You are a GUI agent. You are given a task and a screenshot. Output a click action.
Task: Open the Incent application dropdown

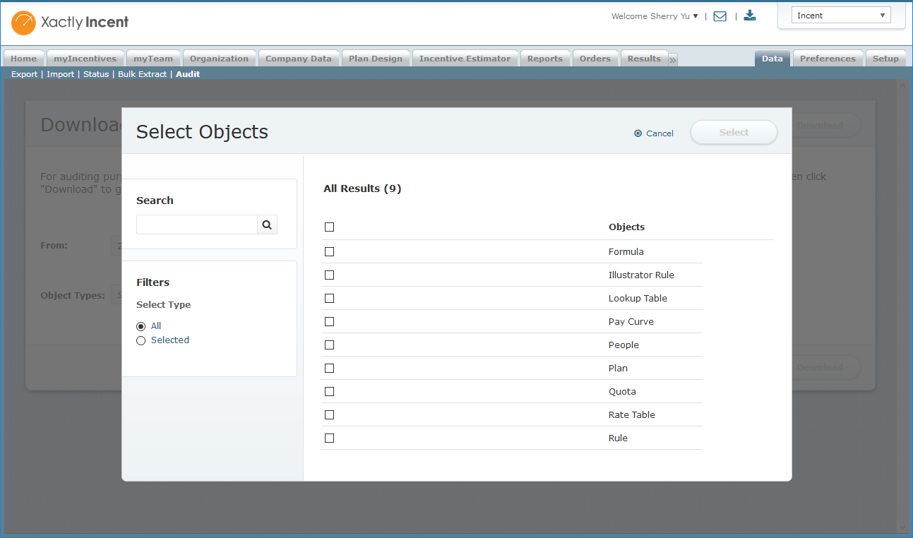tap(840, 16)
